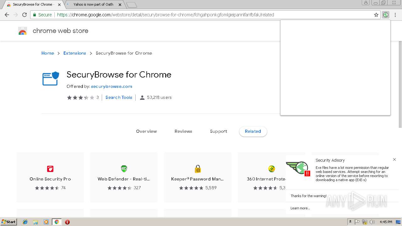
Task: Go to Extensions breadcrumb link
Action: coord(75,53)
